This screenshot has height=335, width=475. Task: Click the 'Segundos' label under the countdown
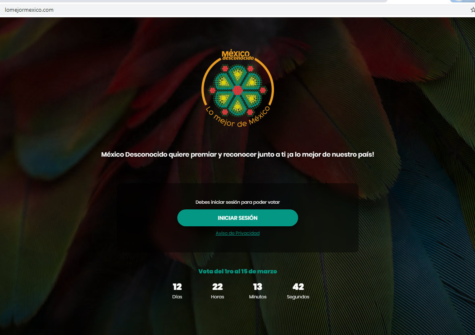(298, 297)
